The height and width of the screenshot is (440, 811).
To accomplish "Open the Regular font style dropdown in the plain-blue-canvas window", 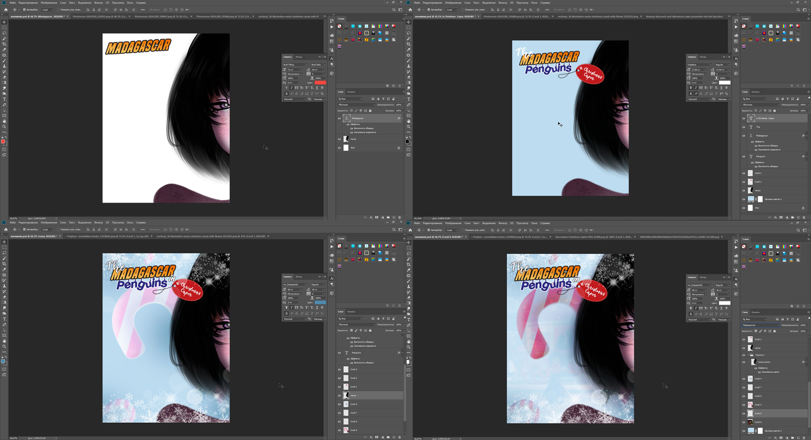I will click(x=723, y=65).
